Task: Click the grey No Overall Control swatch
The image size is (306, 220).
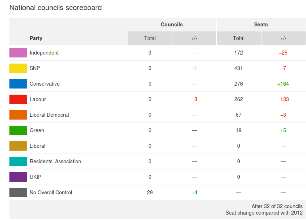Action: pyautogui.click(x=18, y=193)
